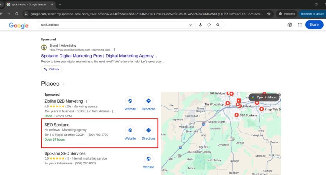Open Google settings gear

tap(290, 25)
